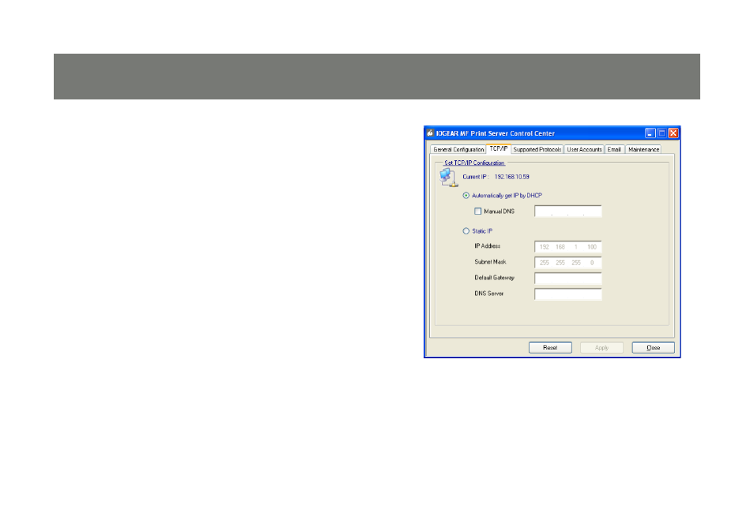Image resolution: width=754 pixels, height=524 pixels.
Task: Click the Reset button
Action: point(550,348)
